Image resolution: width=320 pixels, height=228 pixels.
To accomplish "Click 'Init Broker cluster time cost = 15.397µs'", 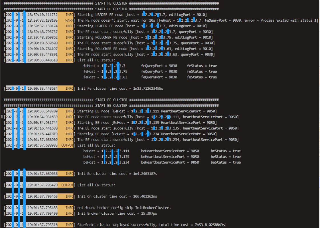I will tap(117, 213).
